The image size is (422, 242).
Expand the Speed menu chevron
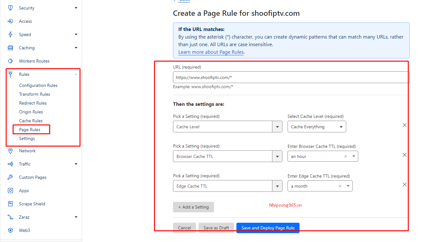pos(76,34)
